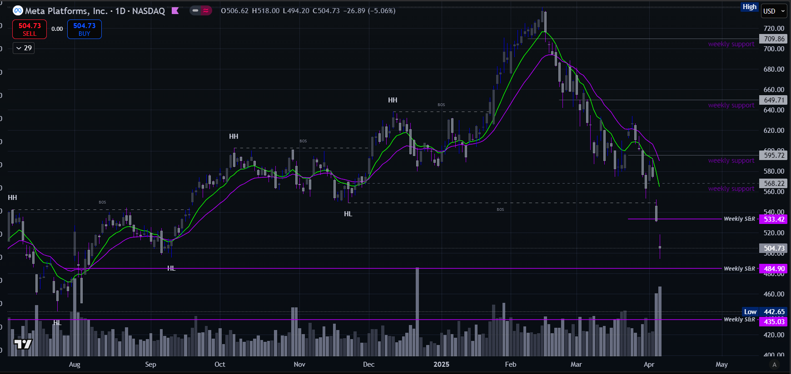Click the 709.86 price label

pos(774,39)
